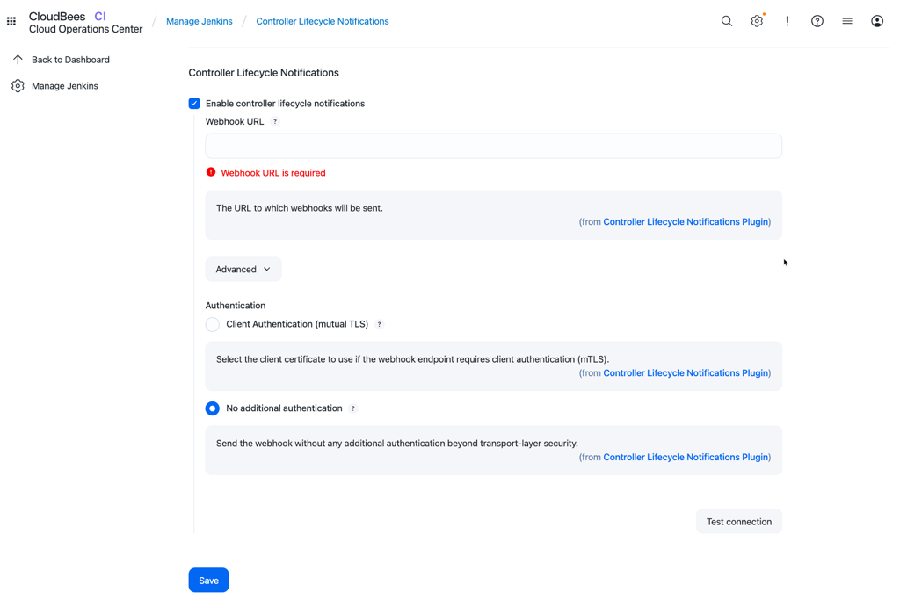Click help icon next to Webhook URL

[x=275, y=121]
